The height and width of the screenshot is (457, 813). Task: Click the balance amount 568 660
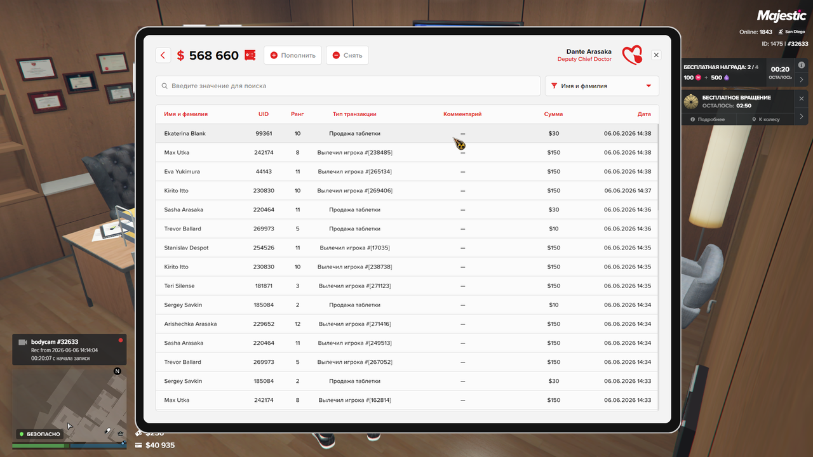pyautogui.click(x=214, y=55)
